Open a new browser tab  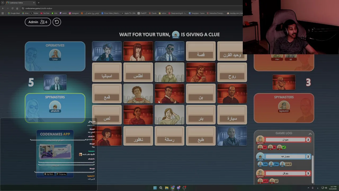coord(39,3)
